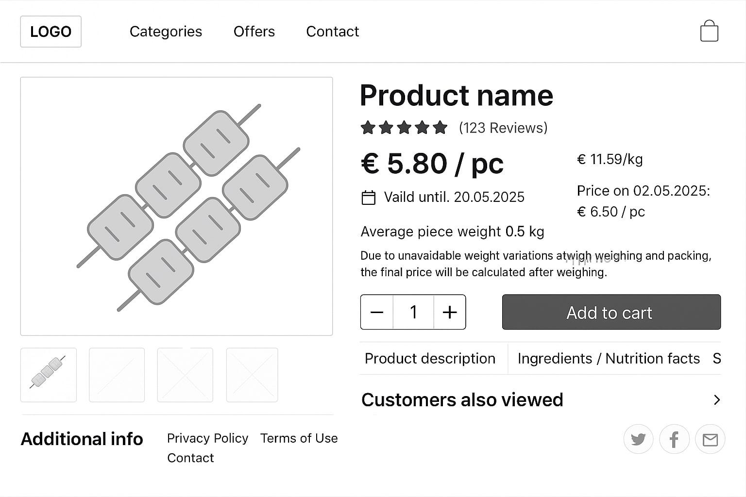Open the shopping bag cart icon
Viewport: 746px width, 497px height.
coord(709,31)
